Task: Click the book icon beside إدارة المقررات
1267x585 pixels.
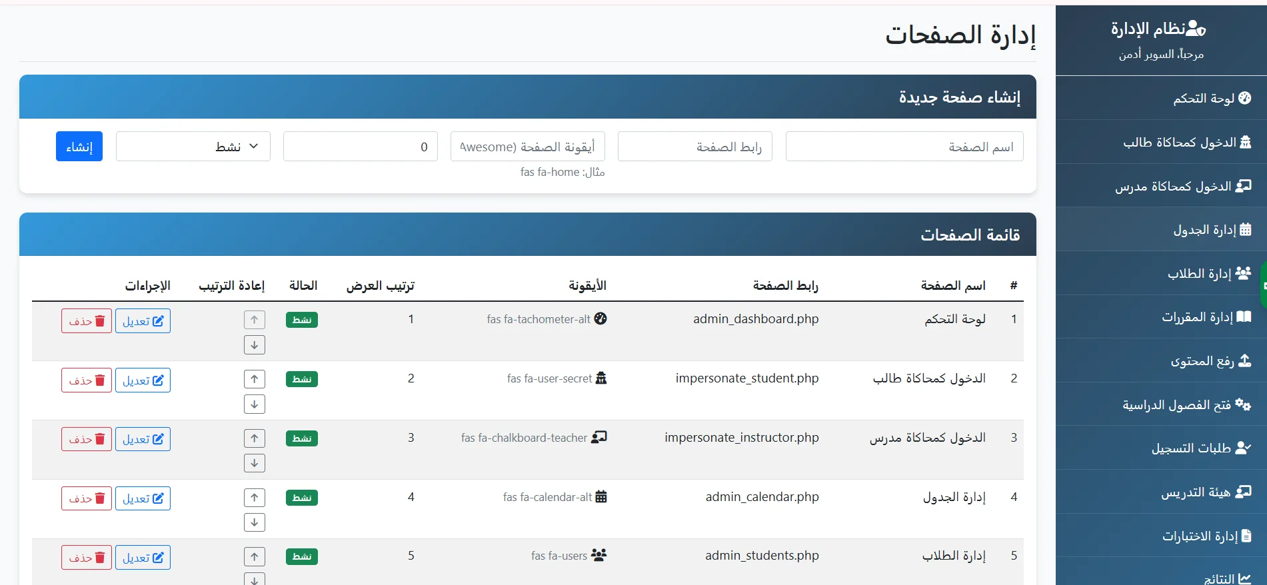Action: (x=1244, y=316)
